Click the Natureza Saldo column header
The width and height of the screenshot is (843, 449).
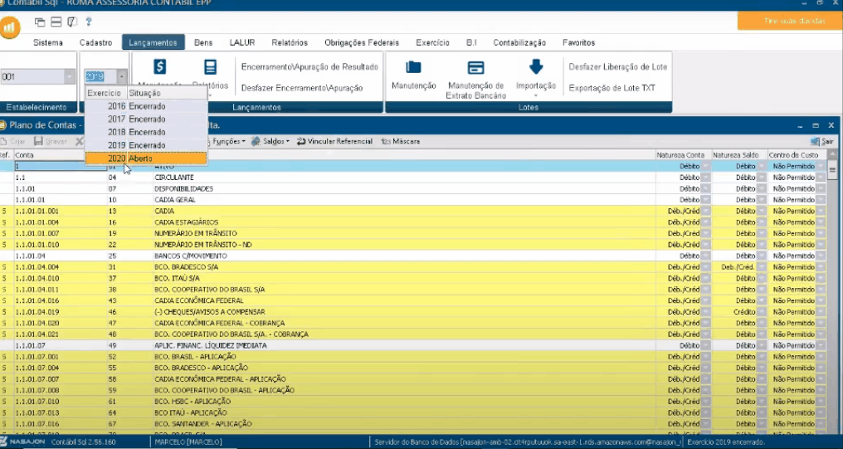(738, 155)
